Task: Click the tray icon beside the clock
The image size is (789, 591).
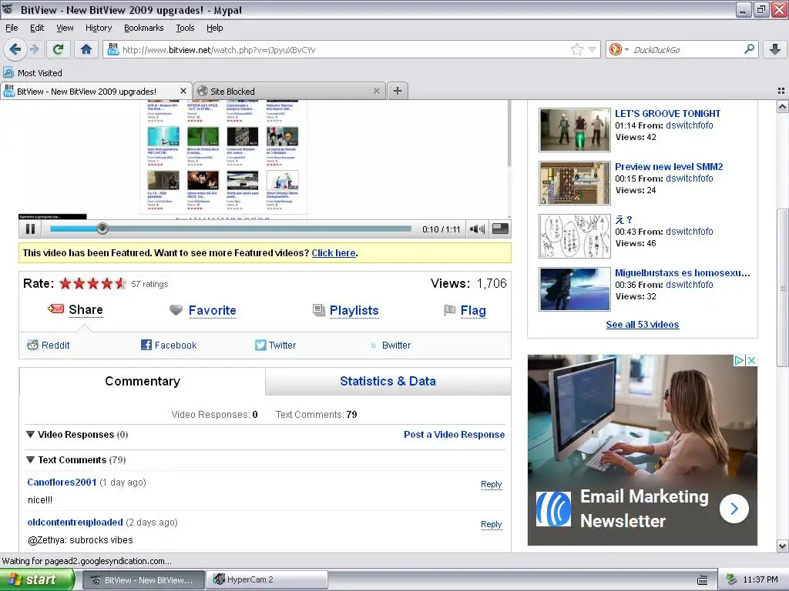Action: coord(732,579)
